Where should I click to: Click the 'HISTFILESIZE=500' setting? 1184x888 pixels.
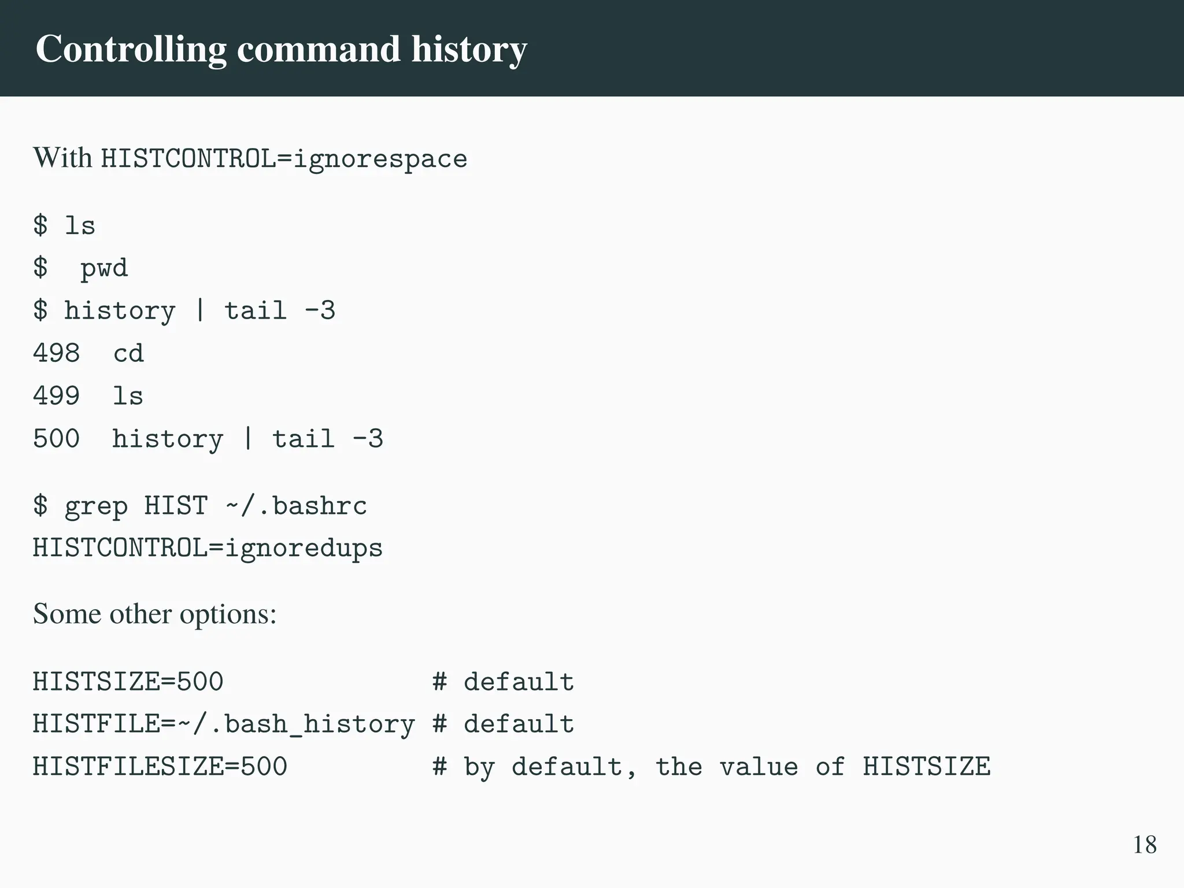(160, 767)
